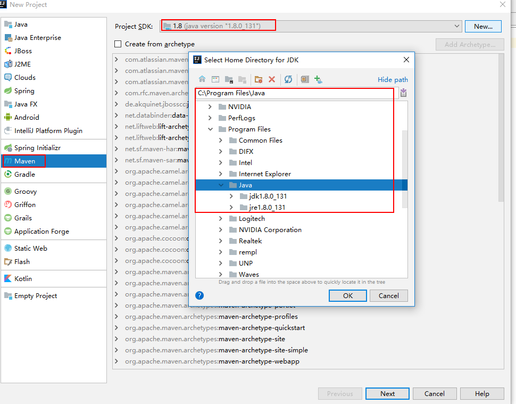The image size is (516, 404).
Task: Click the JDK path input field
Action: click(297, 93)
